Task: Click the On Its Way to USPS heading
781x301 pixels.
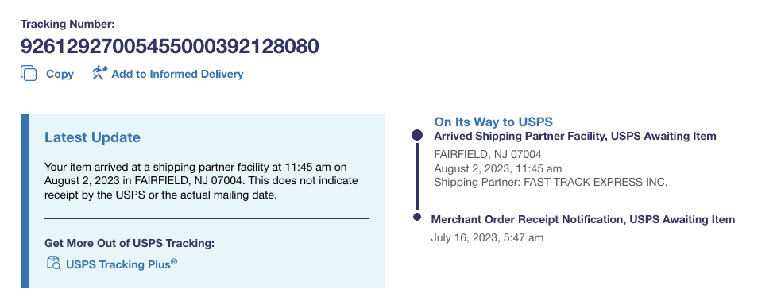Action: pyautogui.click(x=493, y=122)
